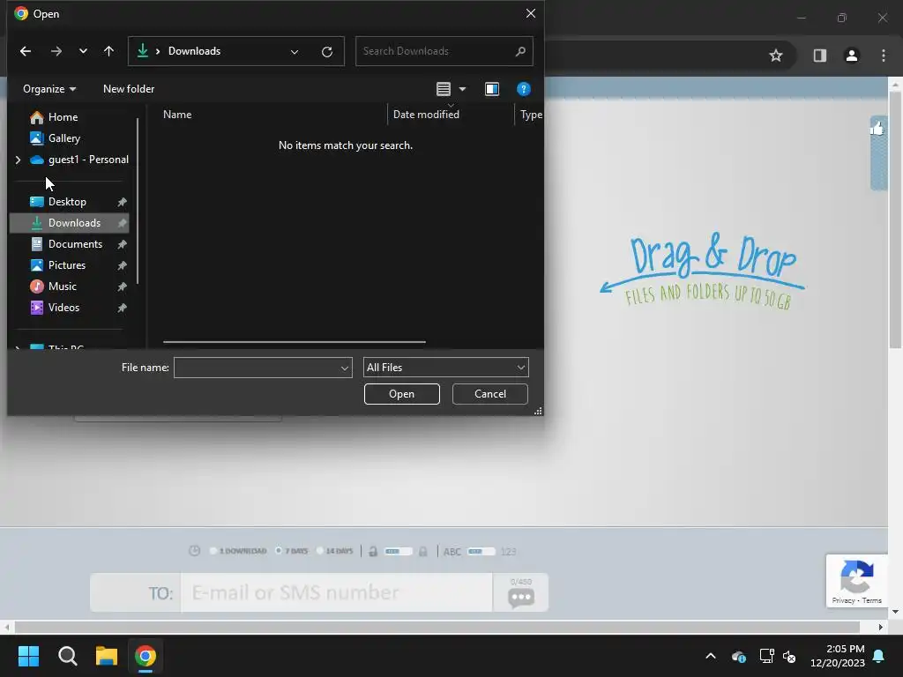This screenshot has height=677, width=903.
Task: Click the pin icon beside Documents
Action: (x=122, y=245)
